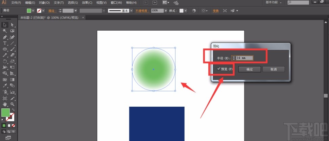Select the Column Graph tool
Viewport: 329px width, 141px height.
pyautogui.click(x=12, y=92)
